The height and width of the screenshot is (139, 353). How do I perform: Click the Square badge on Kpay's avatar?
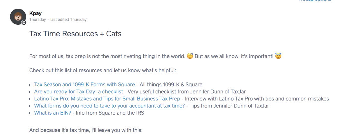pyautogui.click(x=24, y=22)
